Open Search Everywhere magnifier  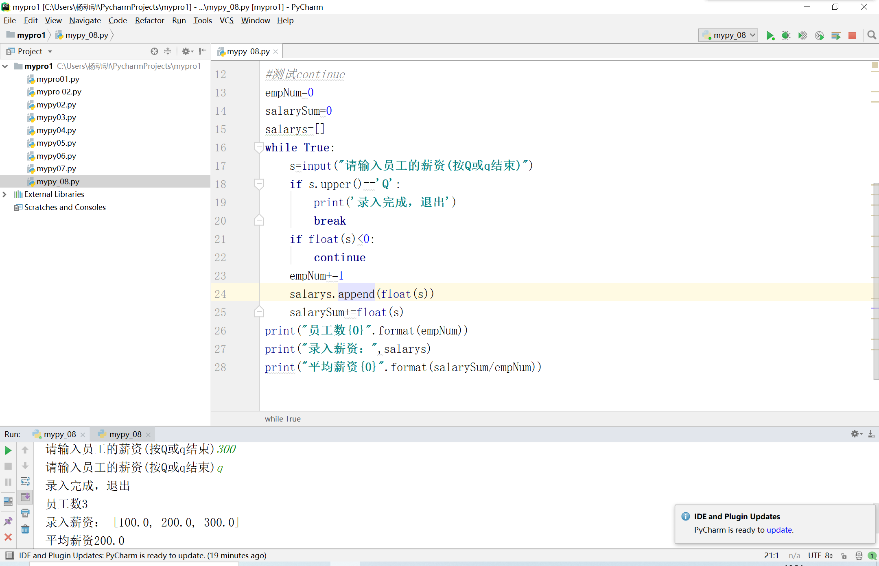(x=871, y=35)
